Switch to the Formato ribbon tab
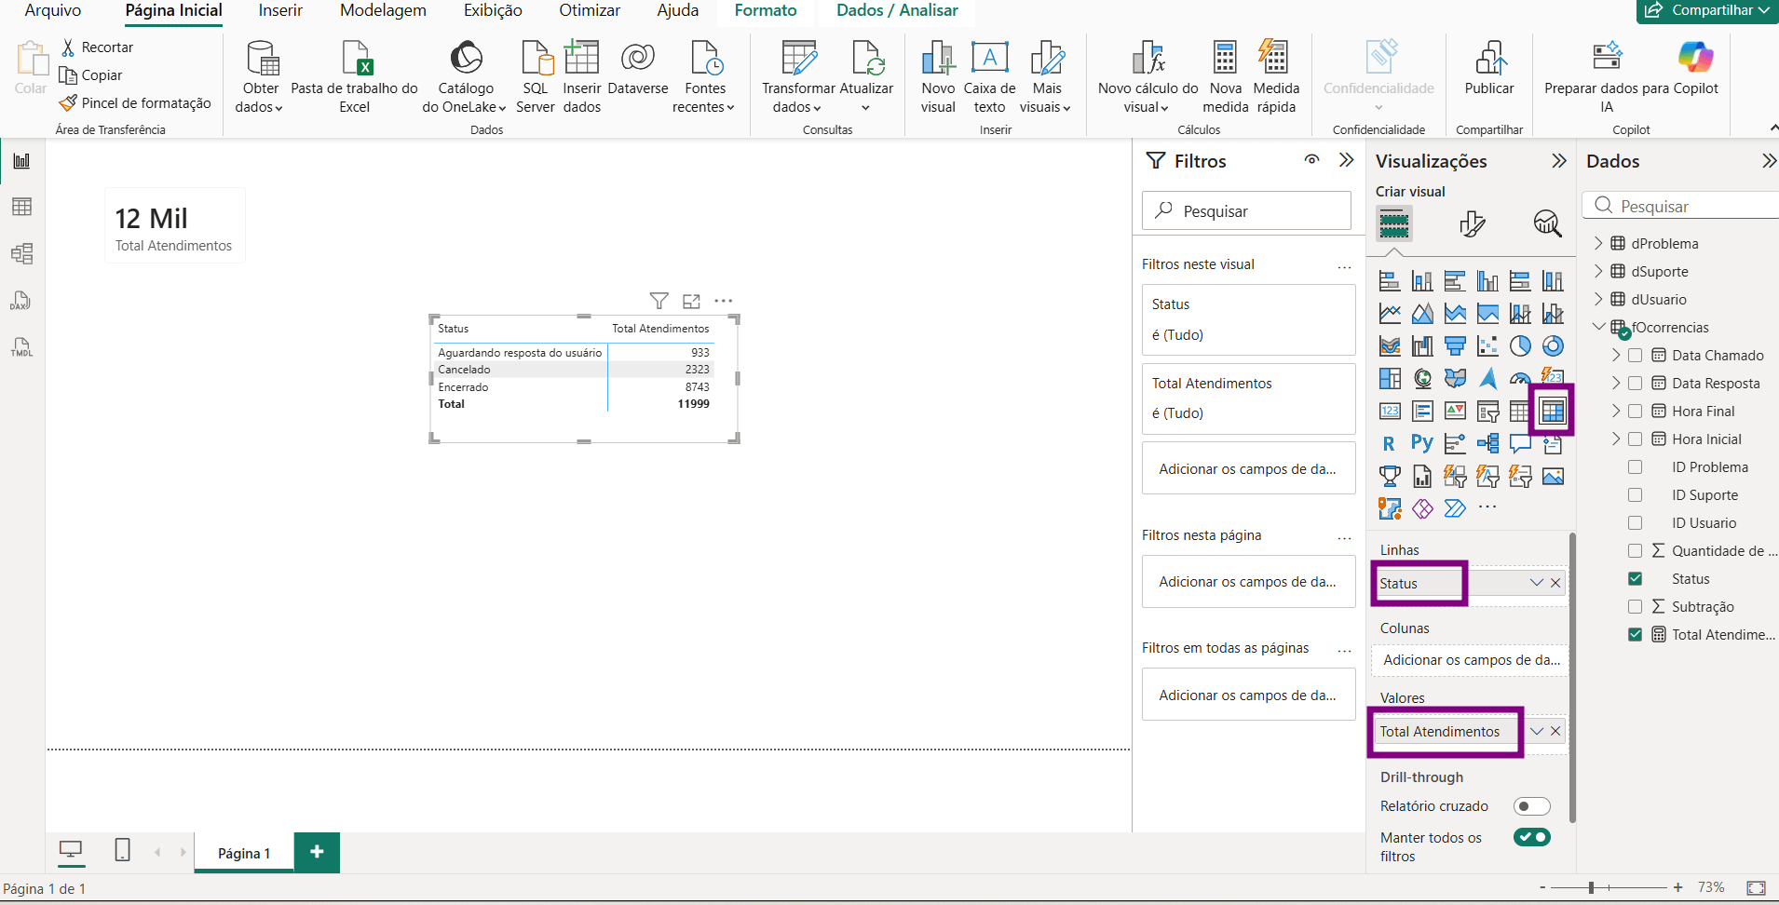The image size is (1779, 905). pyautogui.click(x=766, y=11)
